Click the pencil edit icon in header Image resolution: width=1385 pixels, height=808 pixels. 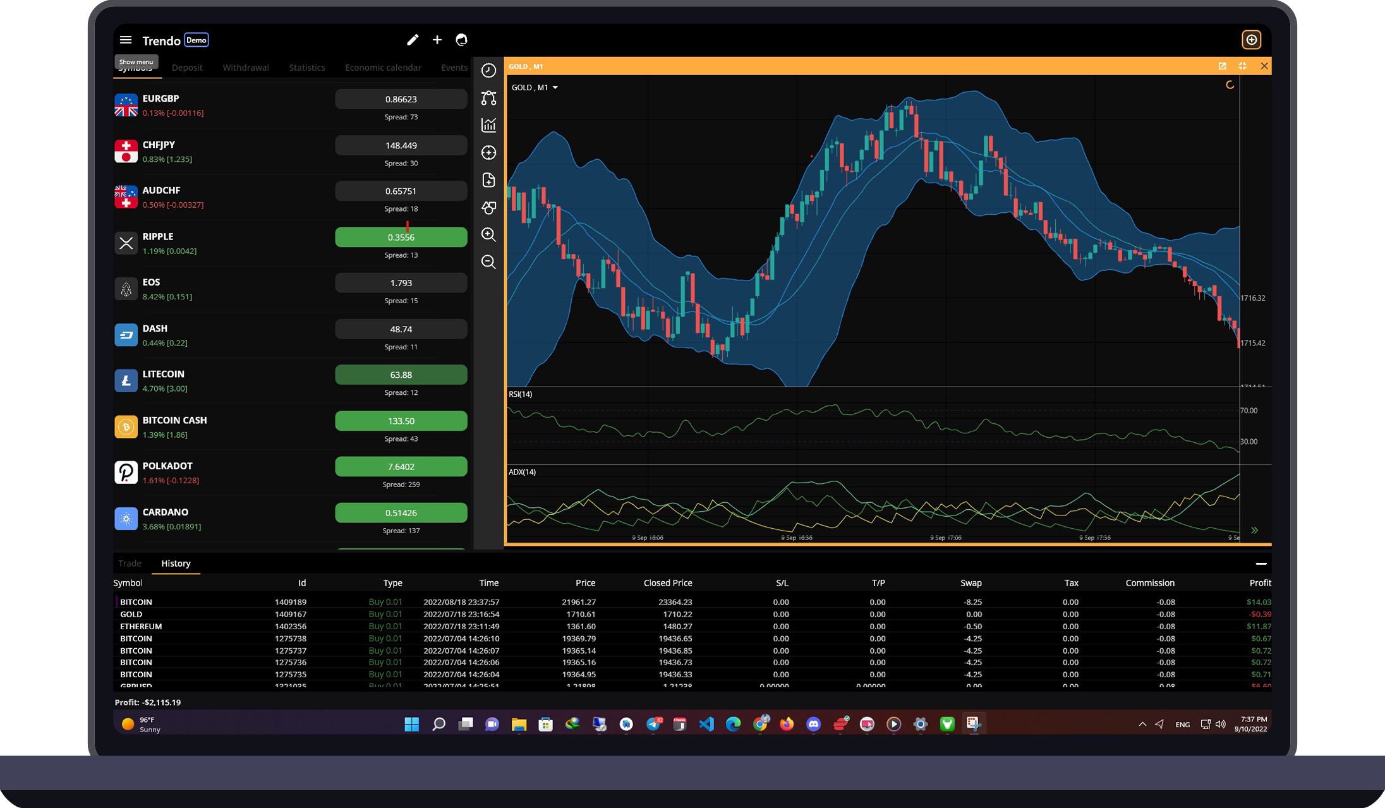412,40
